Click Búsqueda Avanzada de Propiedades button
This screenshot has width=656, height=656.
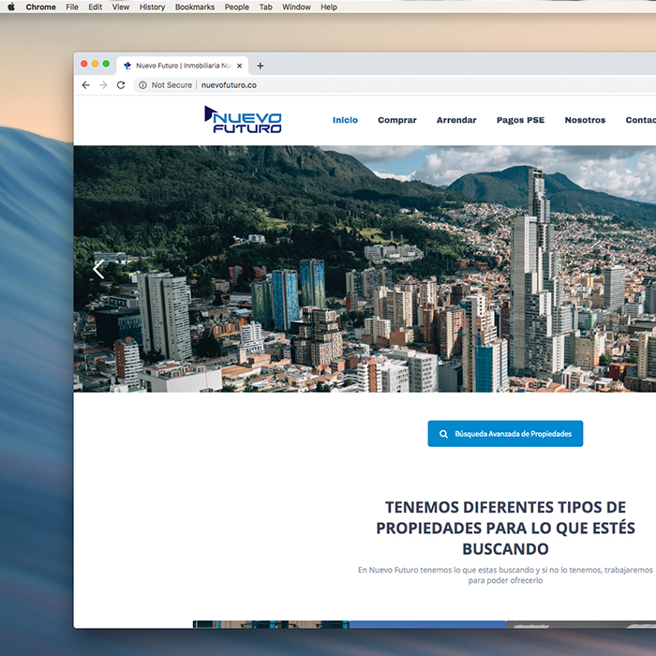(x=505, y=433)
